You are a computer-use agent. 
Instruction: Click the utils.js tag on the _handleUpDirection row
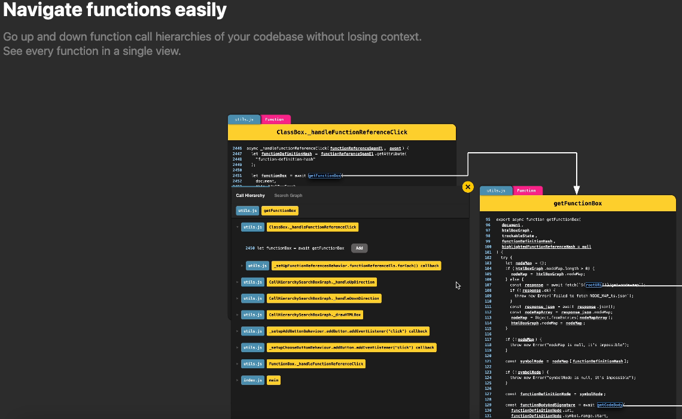(252, 282)
